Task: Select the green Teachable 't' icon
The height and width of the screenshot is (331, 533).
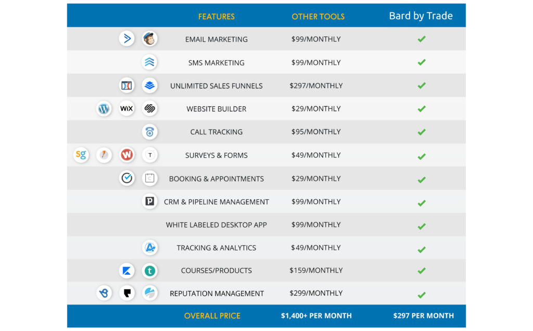Action: coord(150,271)
